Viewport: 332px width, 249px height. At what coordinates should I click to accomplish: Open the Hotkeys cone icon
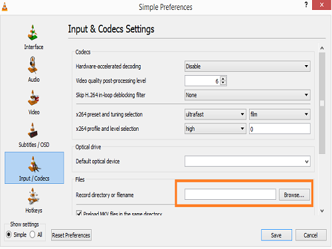click(x=33, y=196)
